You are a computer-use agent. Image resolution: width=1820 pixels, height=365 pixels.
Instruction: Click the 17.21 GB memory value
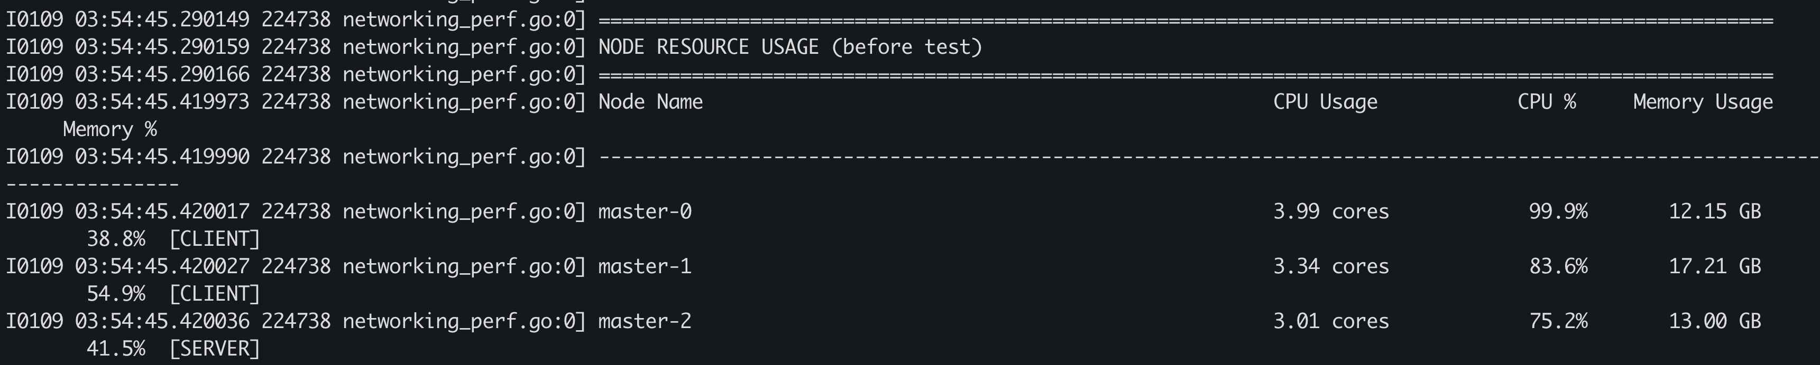[x=1714, y=266]
